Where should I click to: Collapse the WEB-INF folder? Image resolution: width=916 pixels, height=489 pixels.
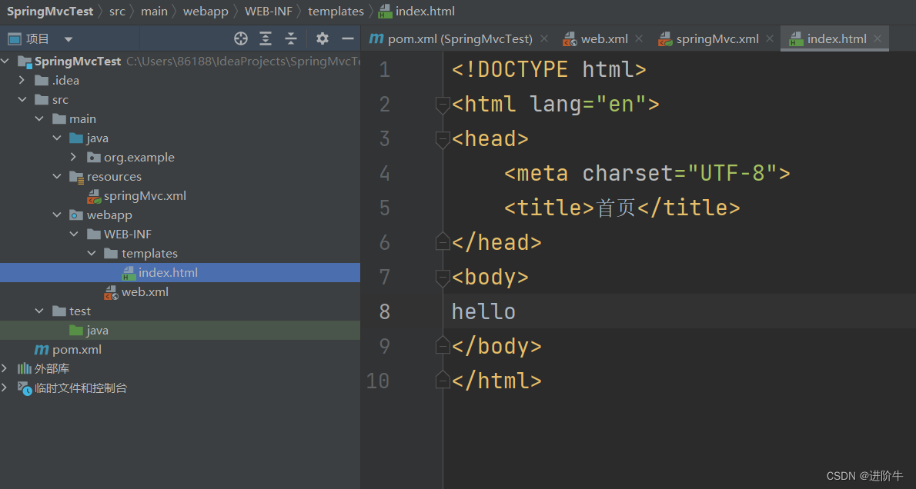74,235
